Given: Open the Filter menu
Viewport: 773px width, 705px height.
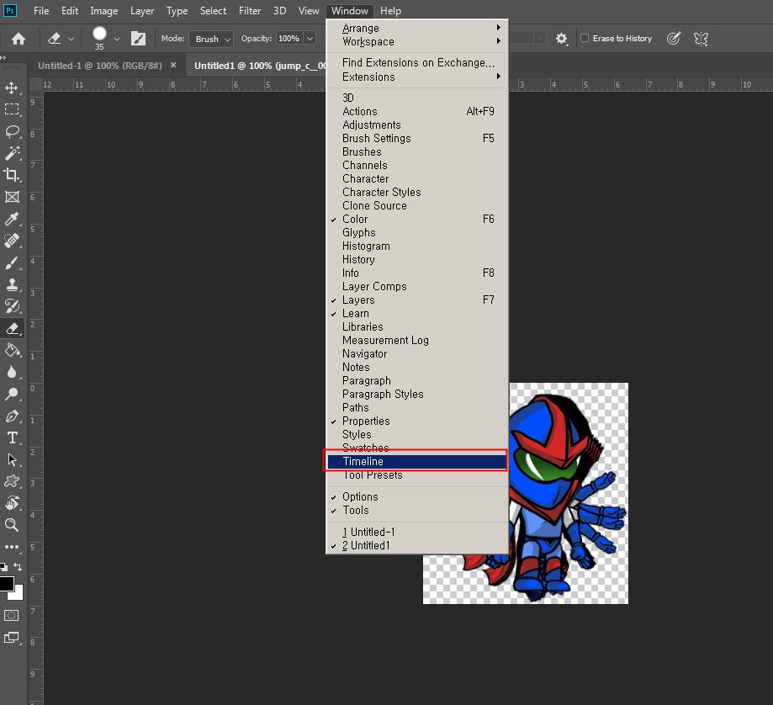Looking at the screenshot, I should point(250,10).
